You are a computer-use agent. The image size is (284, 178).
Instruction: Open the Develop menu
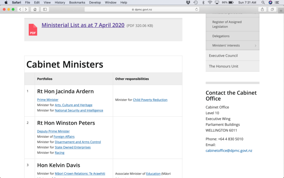(x=95, y=2)
